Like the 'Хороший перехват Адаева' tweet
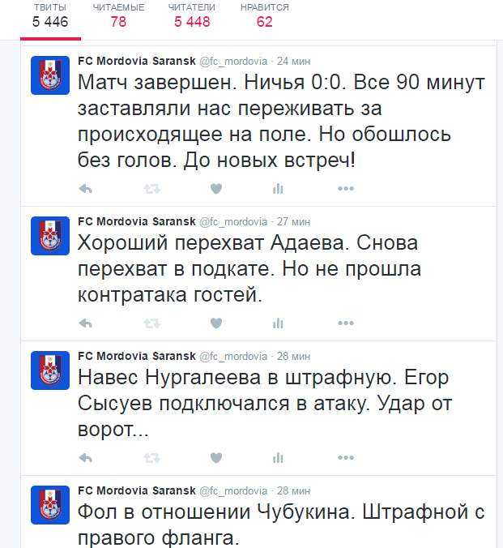This screenshot has height=548, width=503. pyautogui.click(x=216, y=323)
